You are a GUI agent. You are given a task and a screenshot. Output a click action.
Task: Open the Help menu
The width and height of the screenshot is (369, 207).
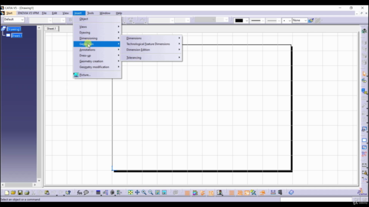pos(119,13)
